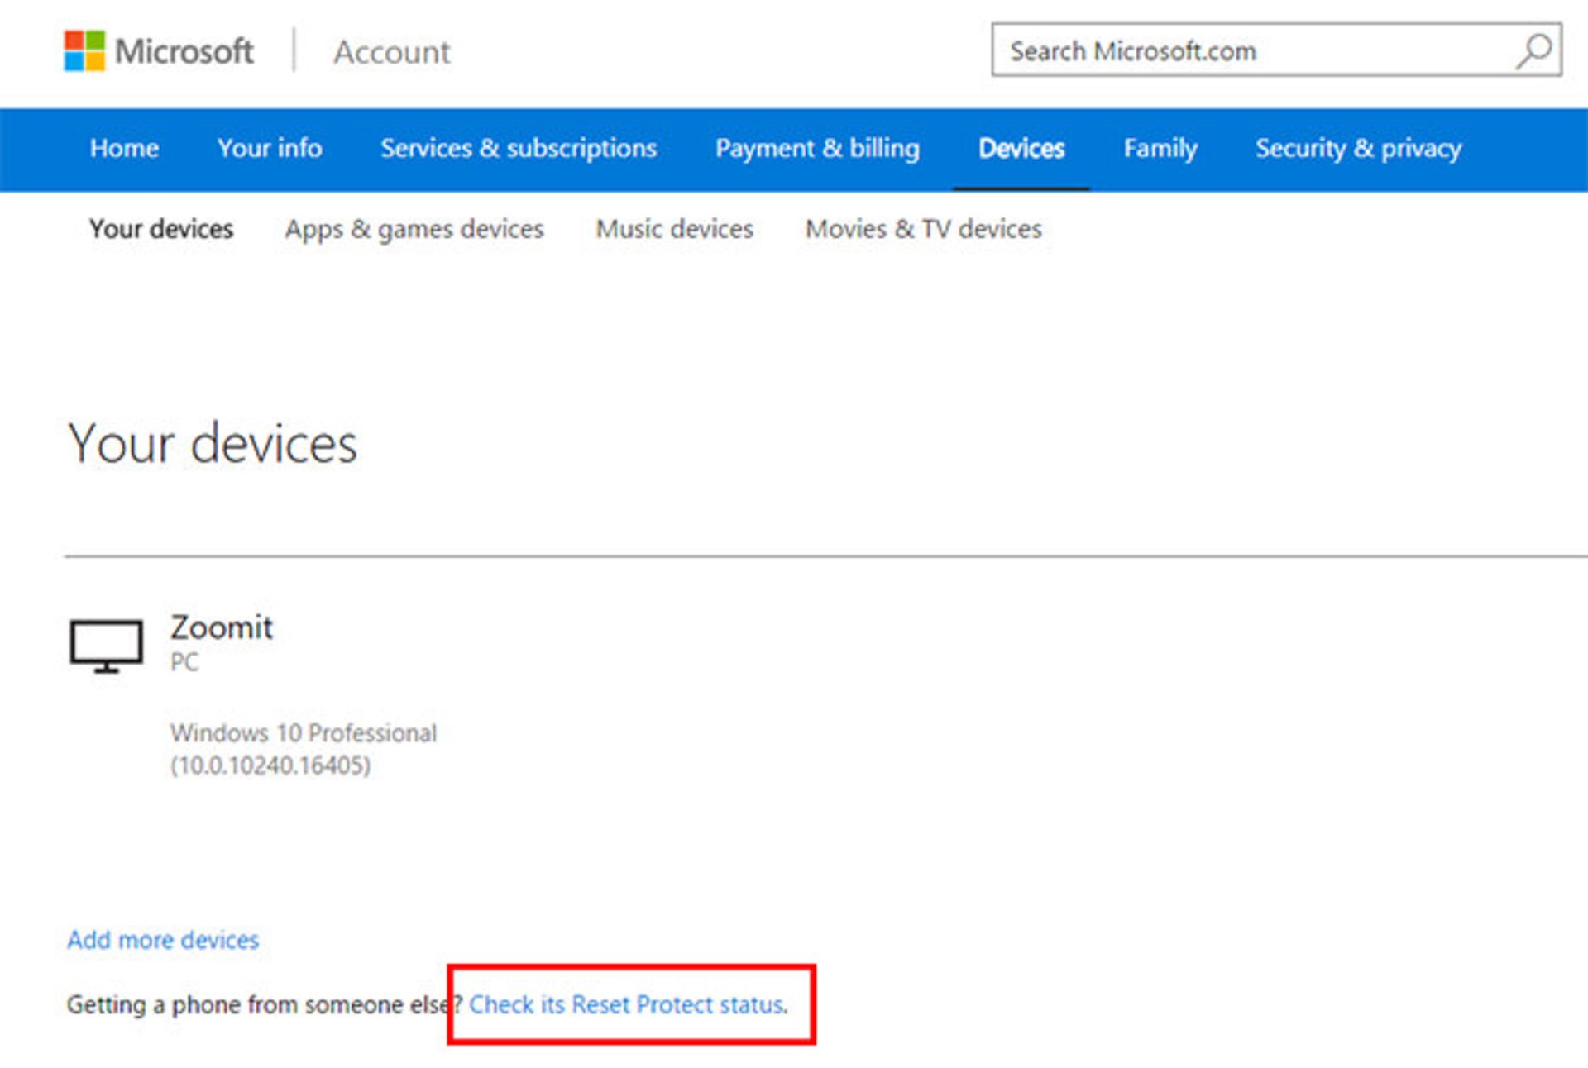1588x1068 pixels.
Task: View Services & subscriptions
Action: [x=518, y=149]
